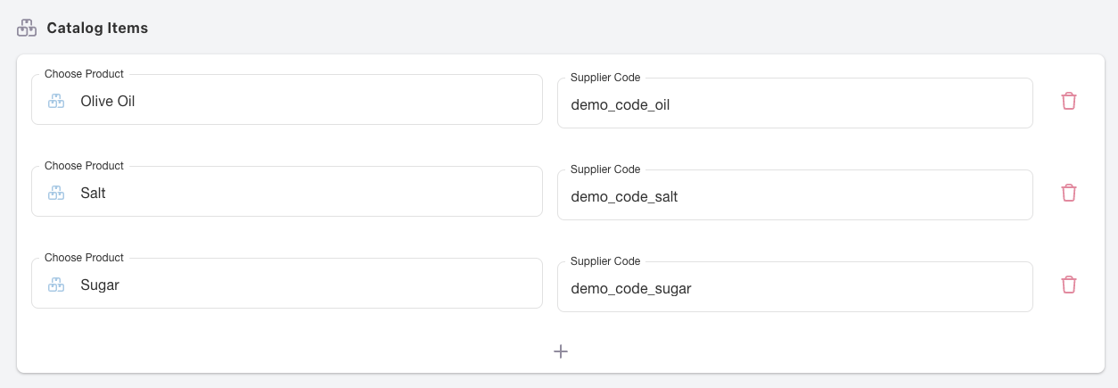Click the product icon beside Salt
Image resolution: width=1118 pixels, height=388 pixels.
click(x=56, y=193)
